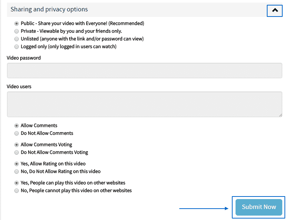
Task: Allow playing this video on other websites
Action: (17, 183)
